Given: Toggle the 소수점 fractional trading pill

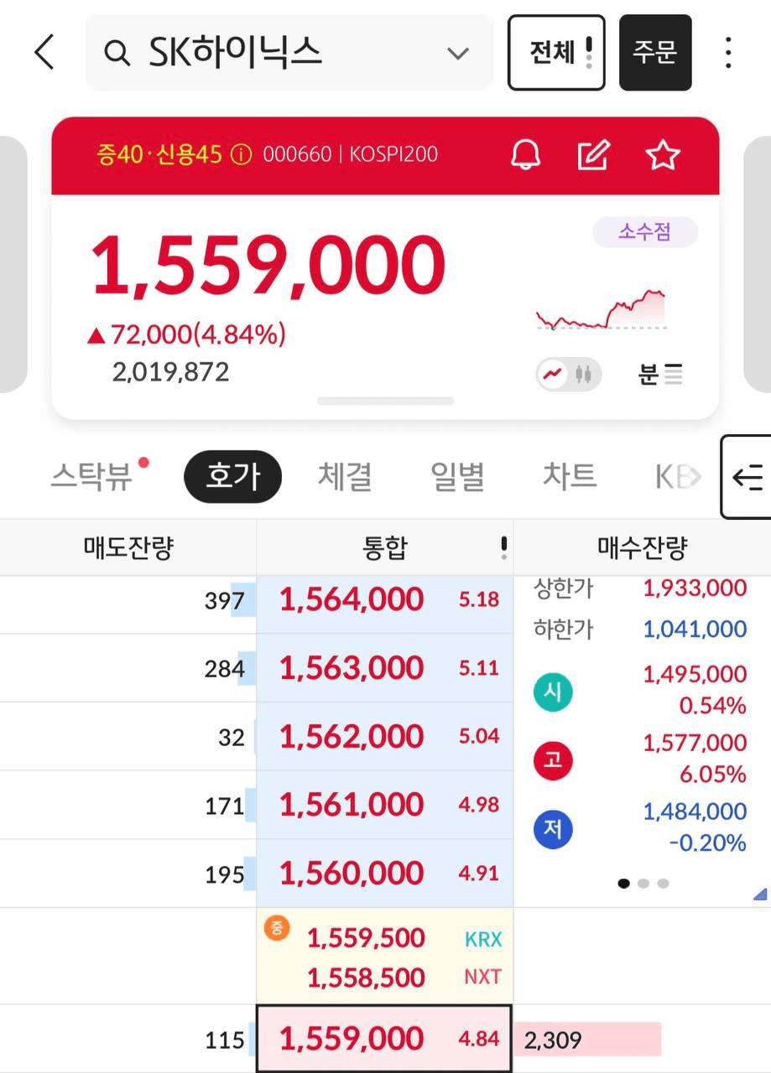Looking at the screenshot, I should 645,232.
